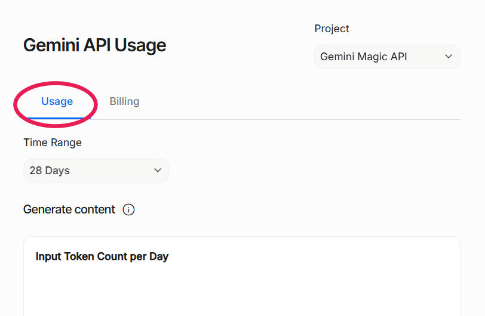Click the Gemini API Usage page title
Viewport: 485px width, 316px height.
(94, 45)
